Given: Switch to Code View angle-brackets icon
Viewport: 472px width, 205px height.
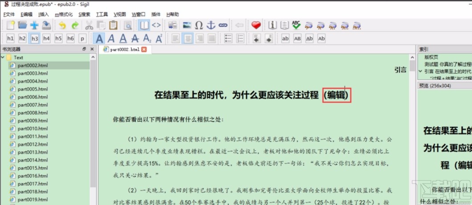Looking at the screenshot, I should click(156, 25).
